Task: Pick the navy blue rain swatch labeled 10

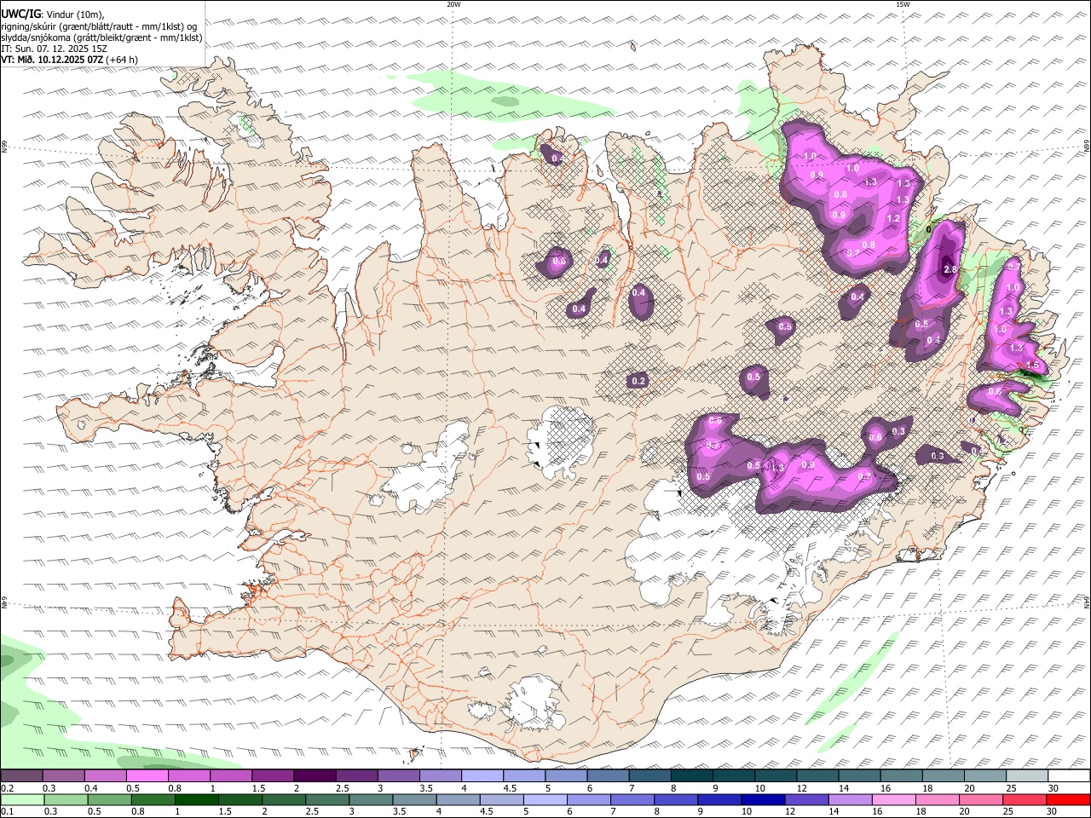Action: coord(761,800)
